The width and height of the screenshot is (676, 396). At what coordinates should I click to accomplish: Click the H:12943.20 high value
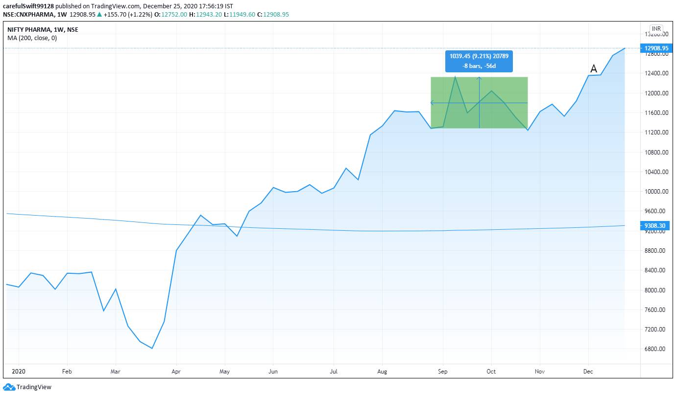(206, 15)
